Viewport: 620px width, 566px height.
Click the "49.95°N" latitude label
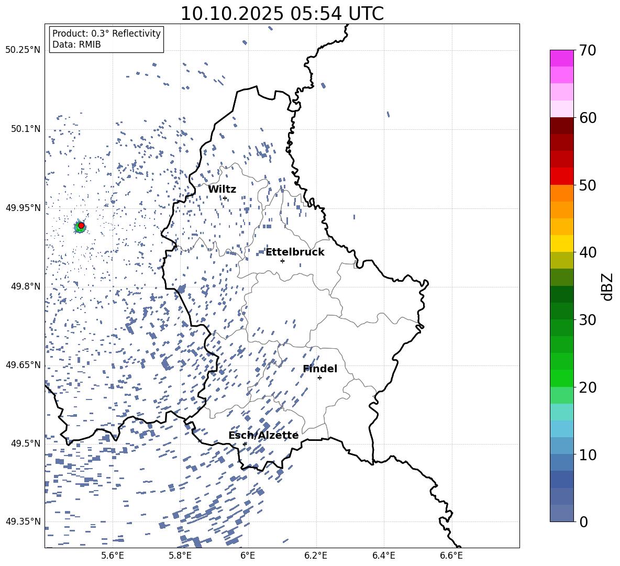23,208
